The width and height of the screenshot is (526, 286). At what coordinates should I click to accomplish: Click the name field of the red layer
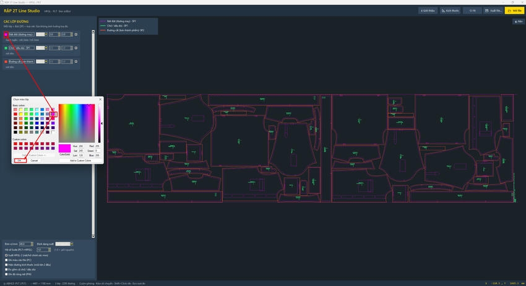tap(22, 62)
